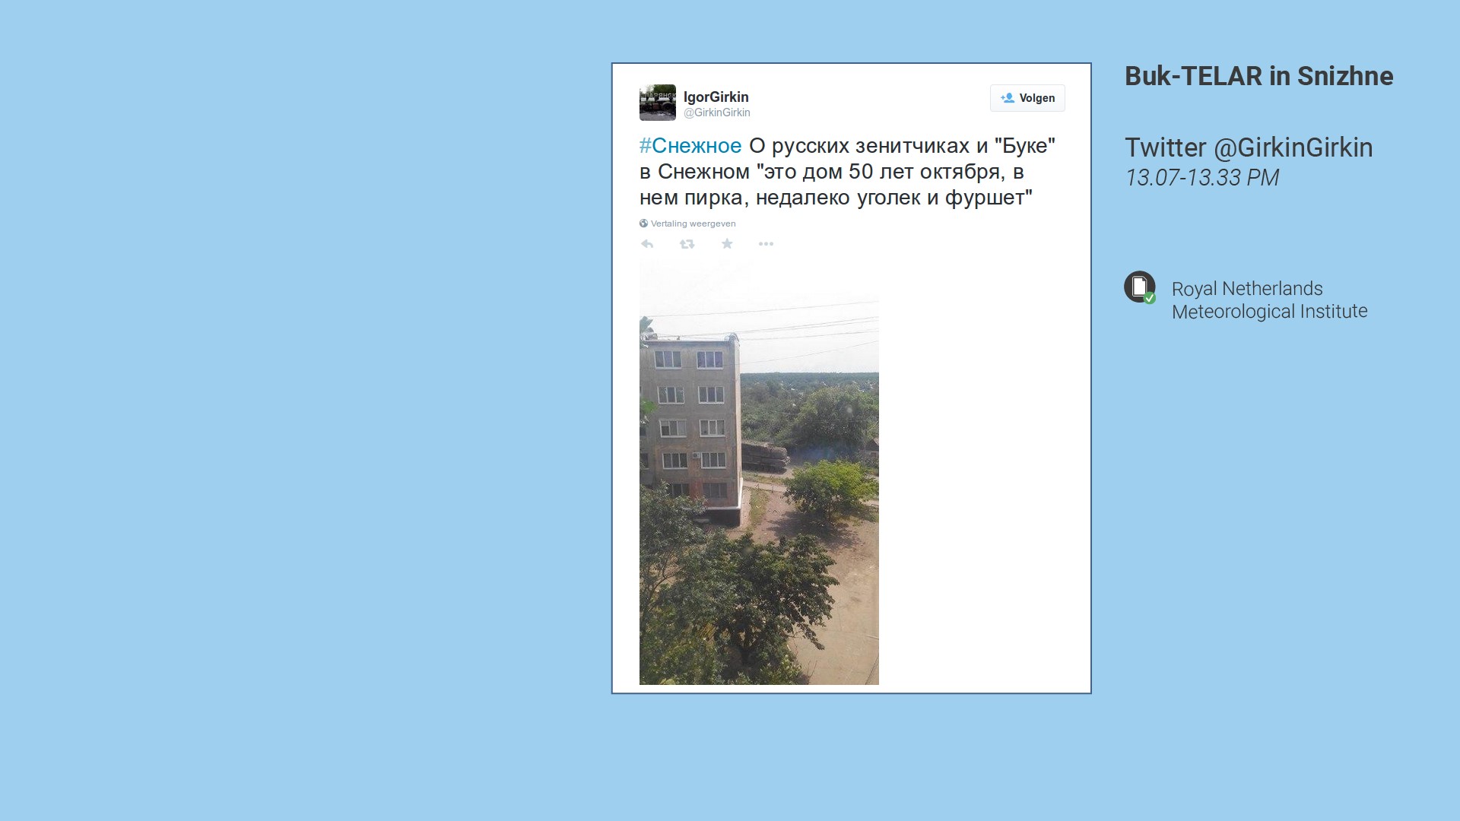The image size is (1460, 821).
Task: Click the Buk-TELAR in Snizhne heading
Action: (1258, 76)
